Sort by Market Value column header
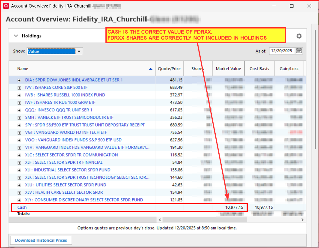Viewport: 319px width, 248px height. (228, 69)
